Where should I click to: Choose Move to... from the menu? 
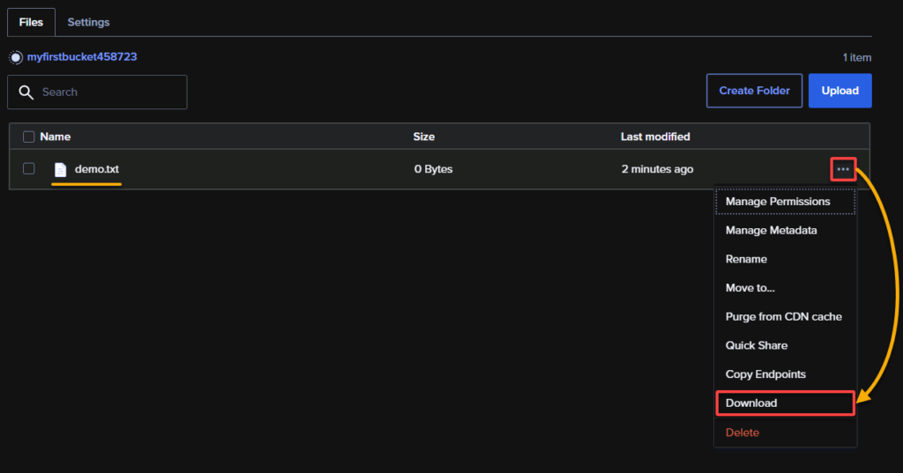(x=750, y=288)
